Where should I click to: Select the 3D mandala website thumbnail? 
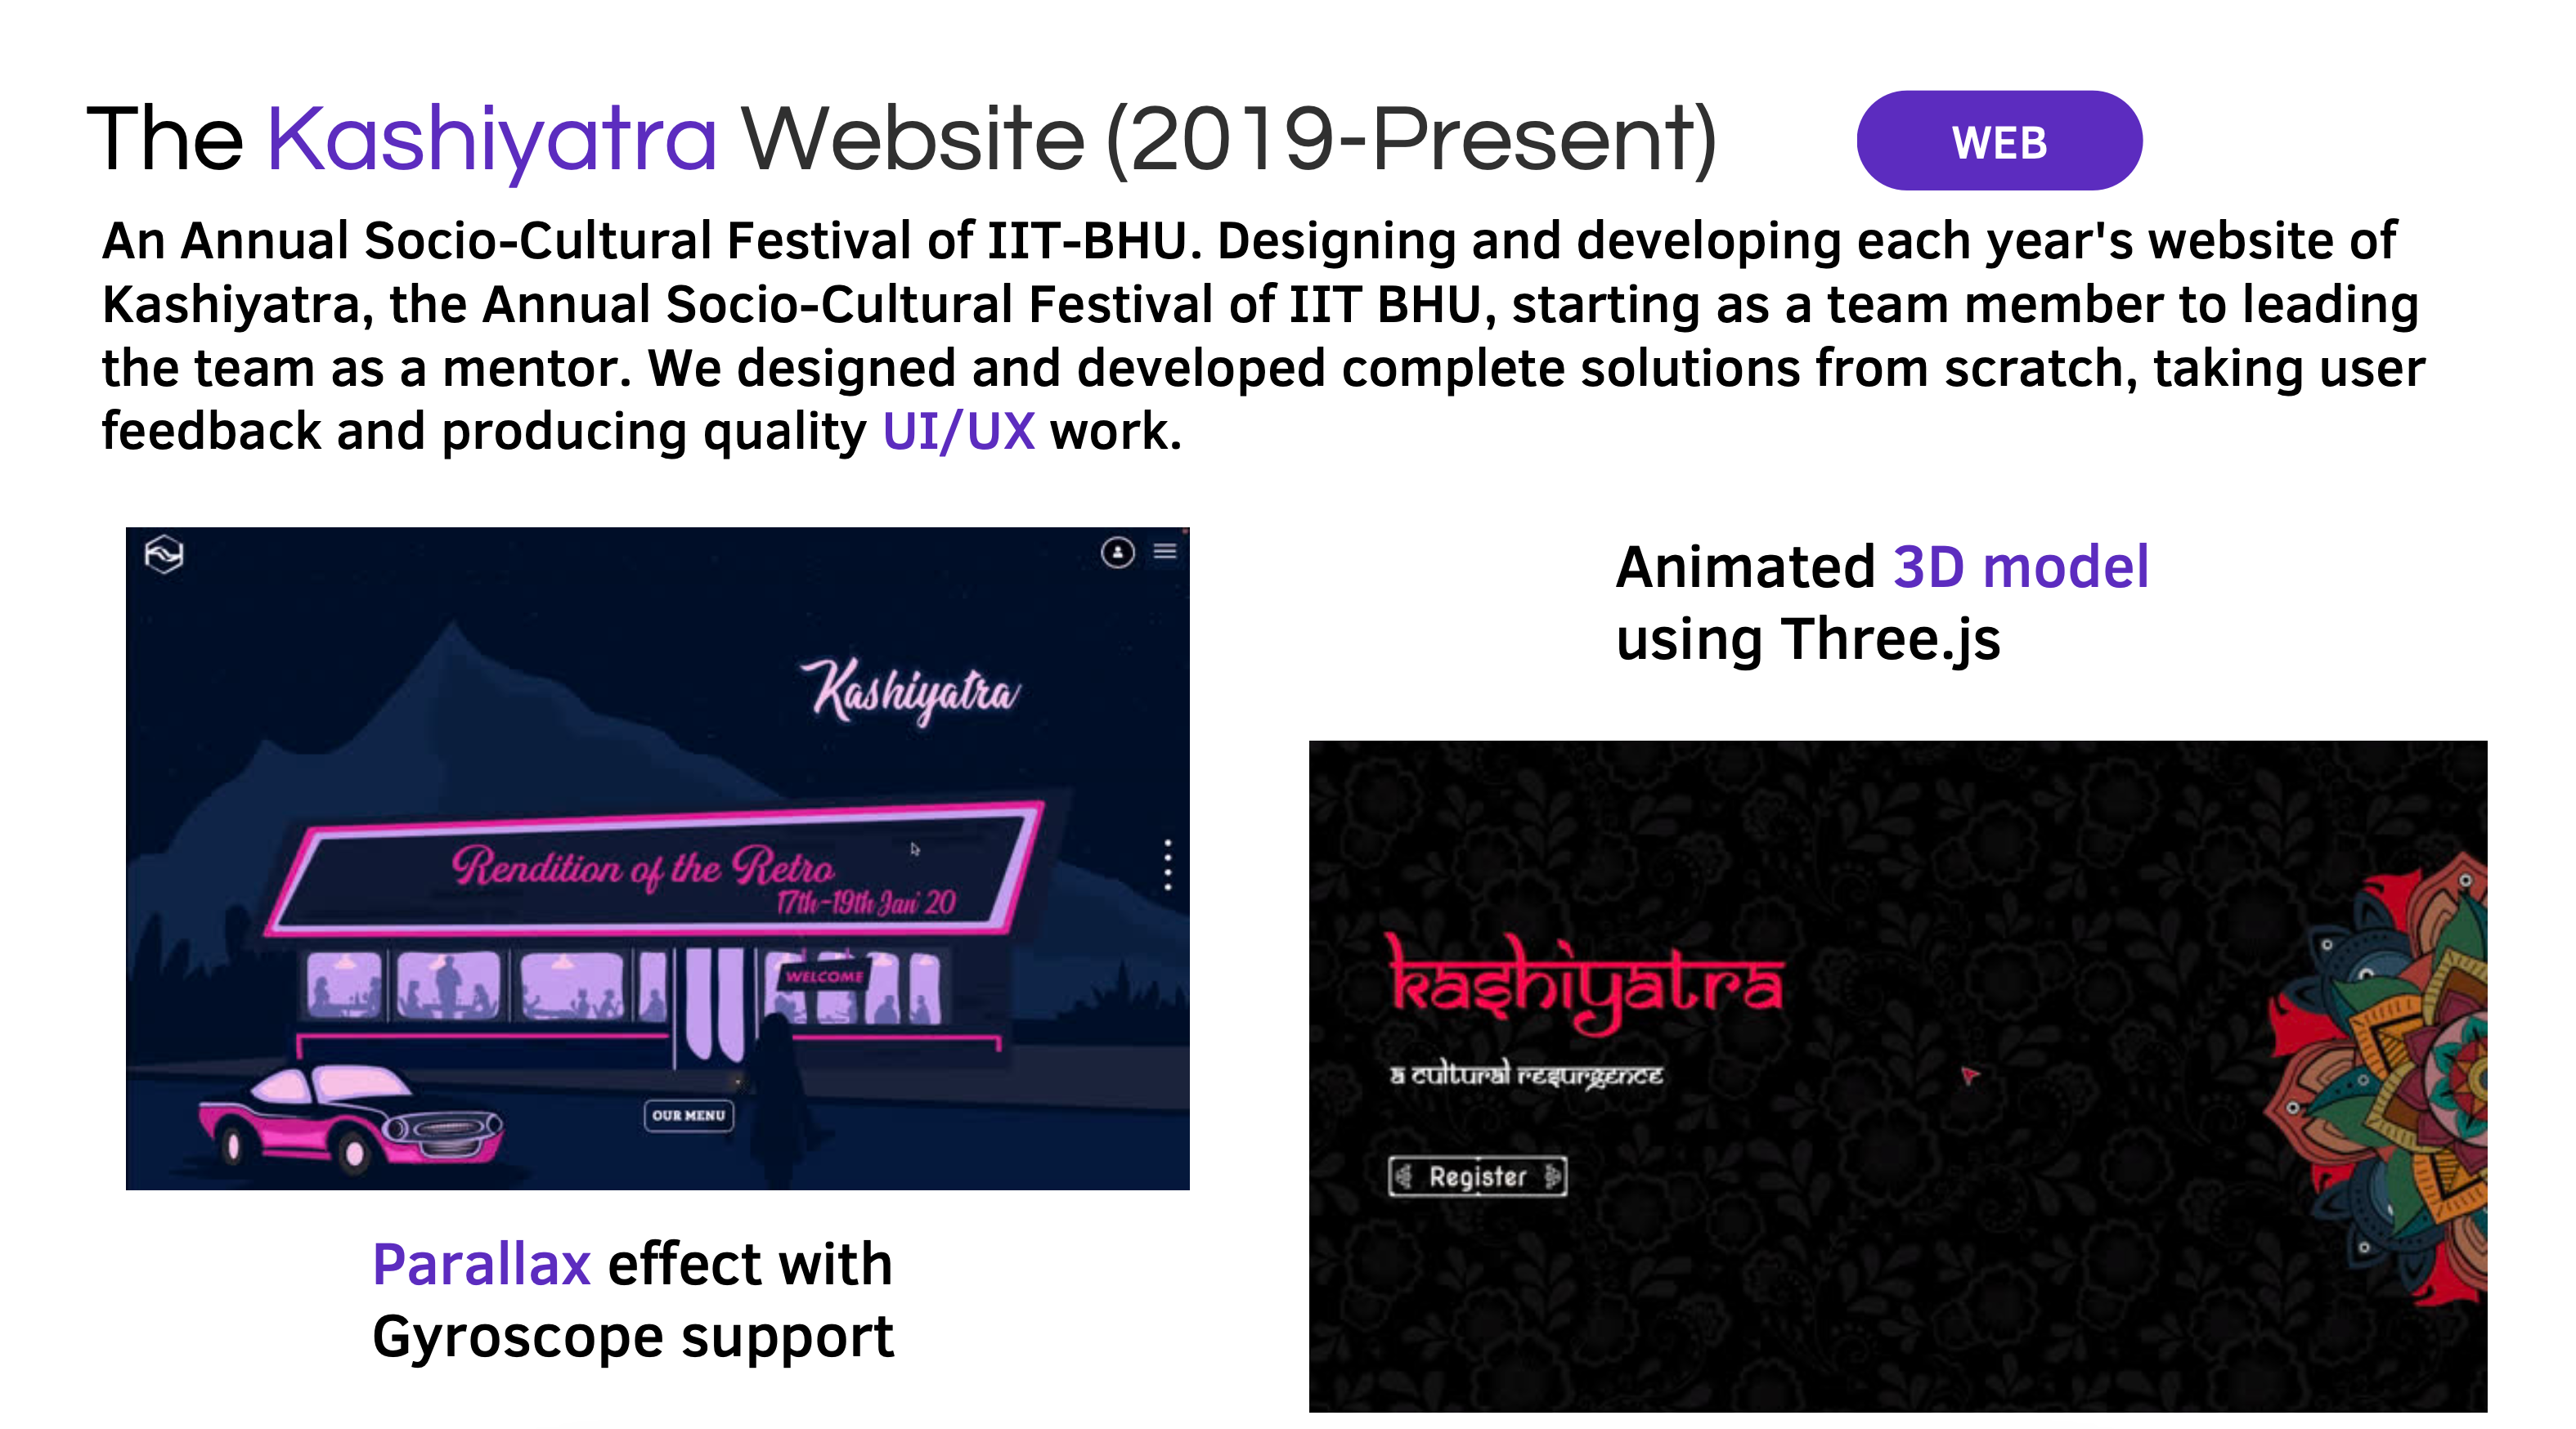coord(1897,1076)
